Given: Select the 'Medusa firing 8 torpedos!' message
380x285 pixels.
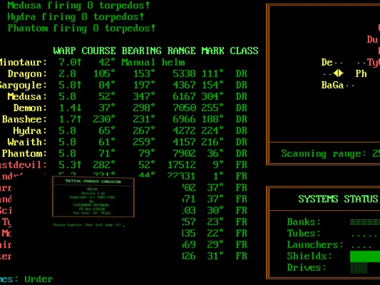Looking at the screenshot, I should 78,5.
